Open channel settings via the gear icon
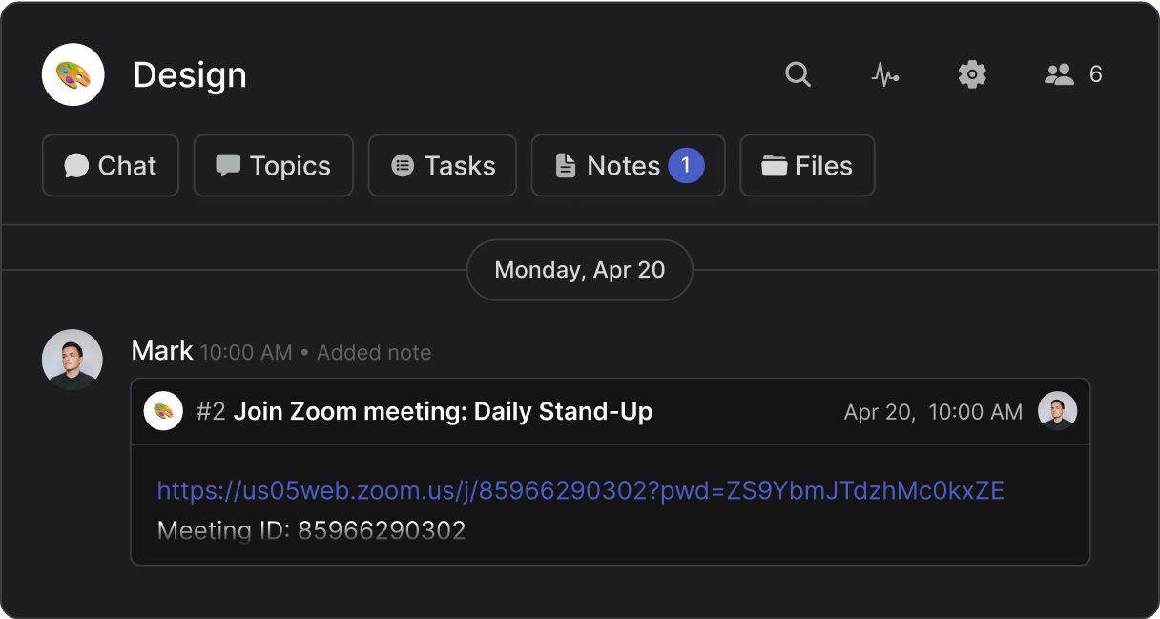1160x619 pixels. (x=972, y=74)
